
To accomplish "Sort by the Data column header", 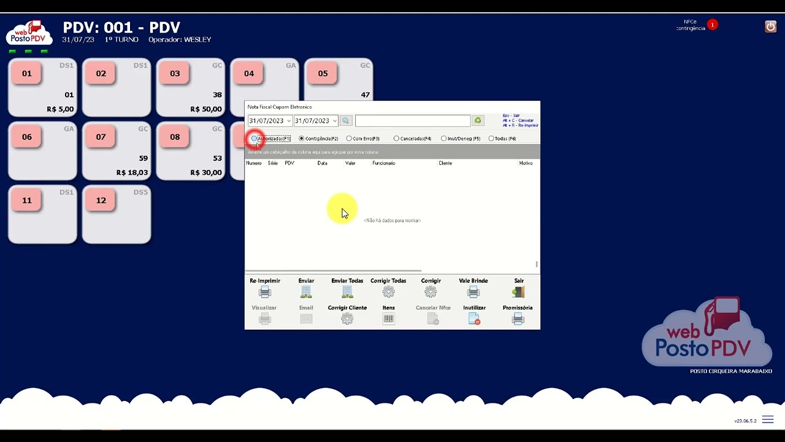I will click(x=322, y=163).
